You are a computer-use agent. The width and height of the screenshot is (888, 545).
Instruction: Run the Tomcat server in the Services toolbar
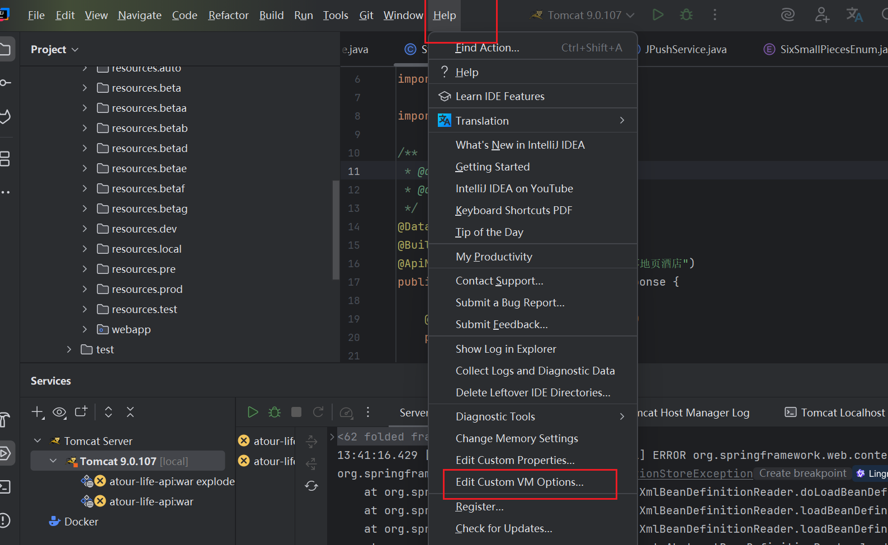click(x=253, y=413)
